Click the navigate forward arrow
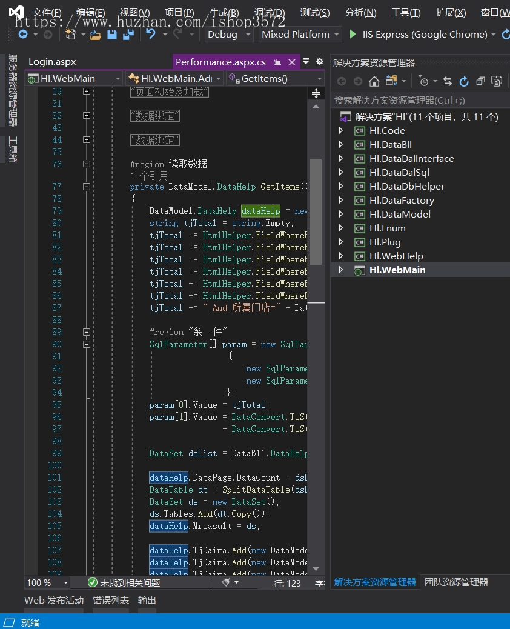The width and height of the screenshot is (510, 629). click(48, 35)
